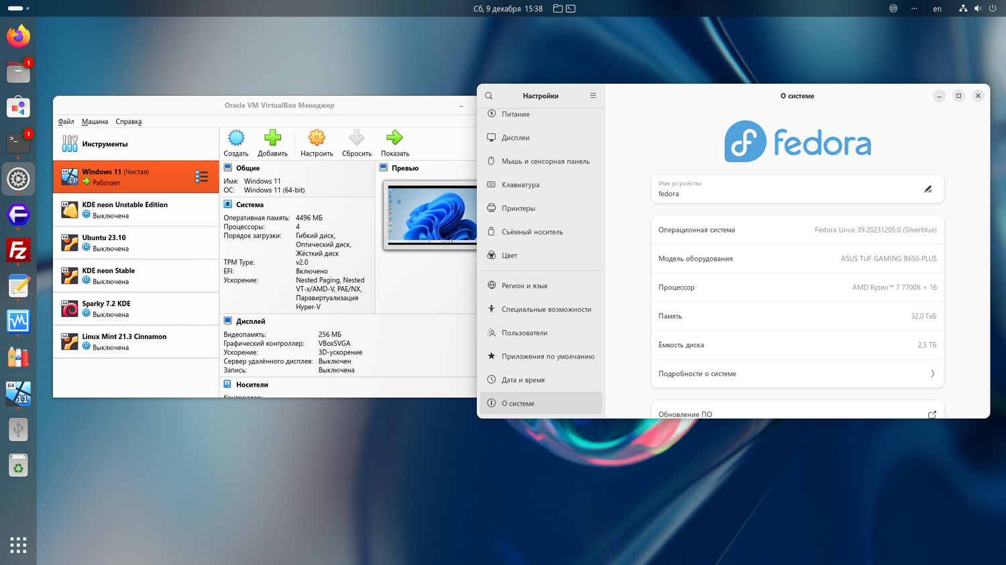1006x565 pixels.
Task: Open the Файл menu in VirtualBox
Action: click(66, 122)
